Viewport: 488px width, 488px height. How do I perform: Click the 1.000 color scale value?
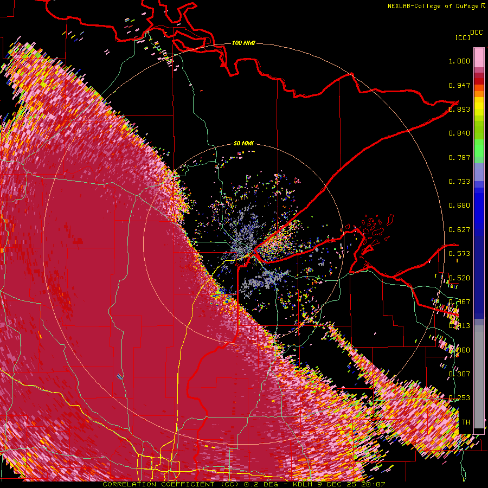click(459, 61)
